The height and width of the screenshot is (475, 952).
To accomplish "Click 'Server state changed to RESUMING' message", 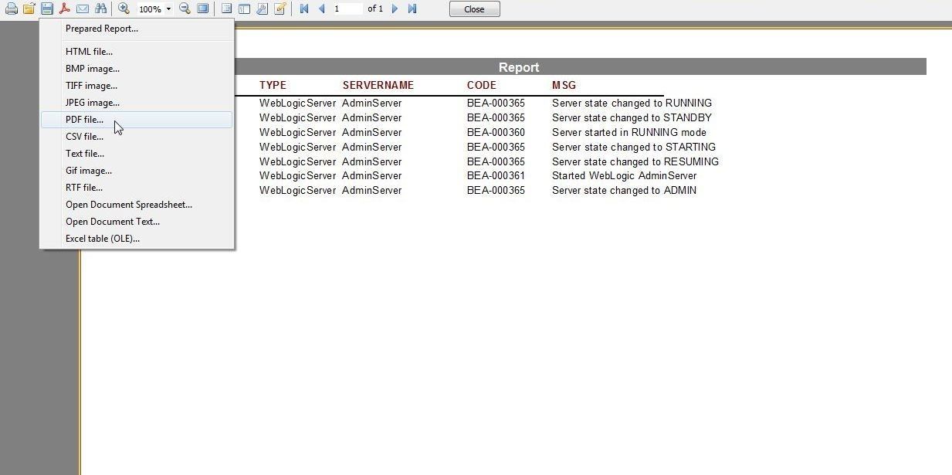I will (635, 161).
